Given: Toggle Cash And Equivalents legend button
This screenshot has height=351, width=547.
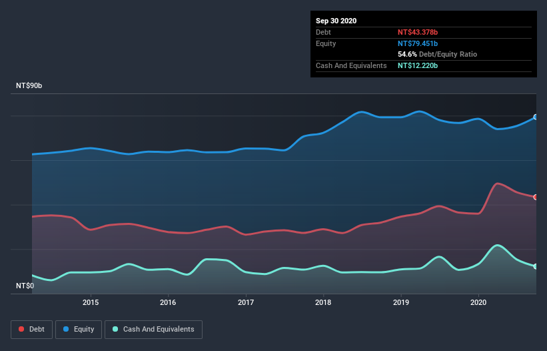Looking at the screenshot, I should tap(153, 330).
